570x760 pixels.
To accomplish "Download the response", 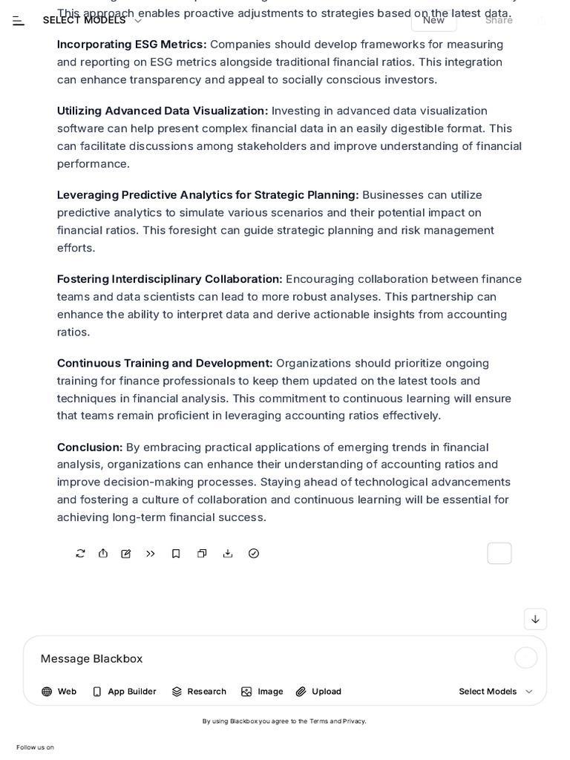I will pyautogui.click(x=228, y=554).
